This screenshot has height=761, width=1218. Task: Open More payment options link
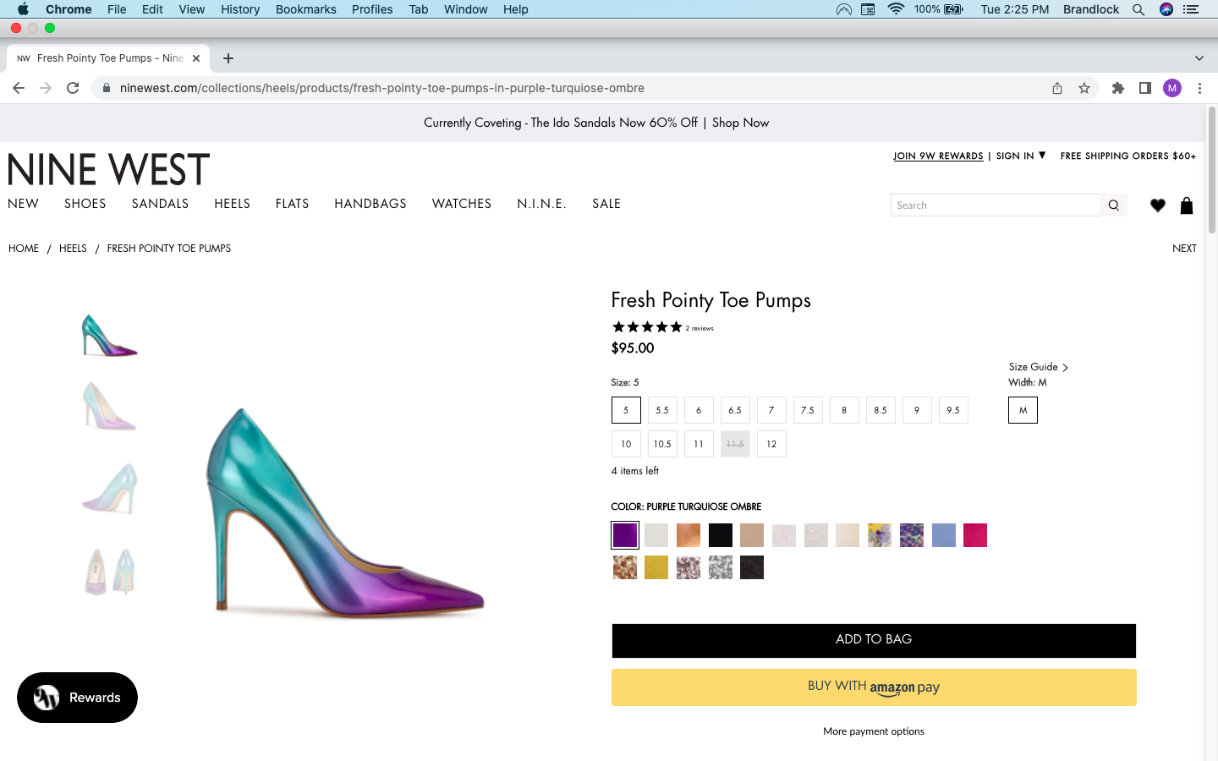(x=874, y=731)
